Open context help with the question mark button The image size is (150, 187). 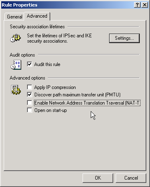(137, 5)
